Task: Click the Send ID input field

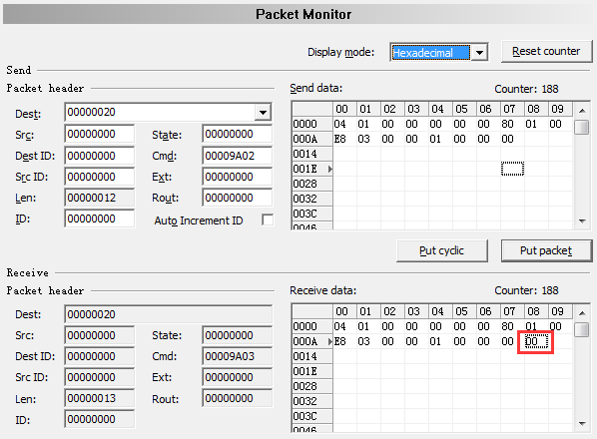Action: [x=100, y=219]
